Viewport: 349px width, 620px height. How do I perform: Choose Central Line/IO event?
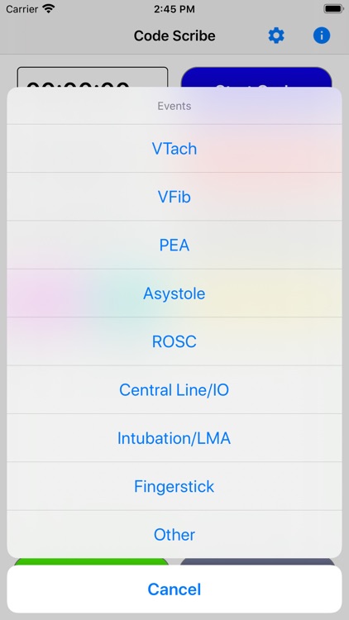174,389
